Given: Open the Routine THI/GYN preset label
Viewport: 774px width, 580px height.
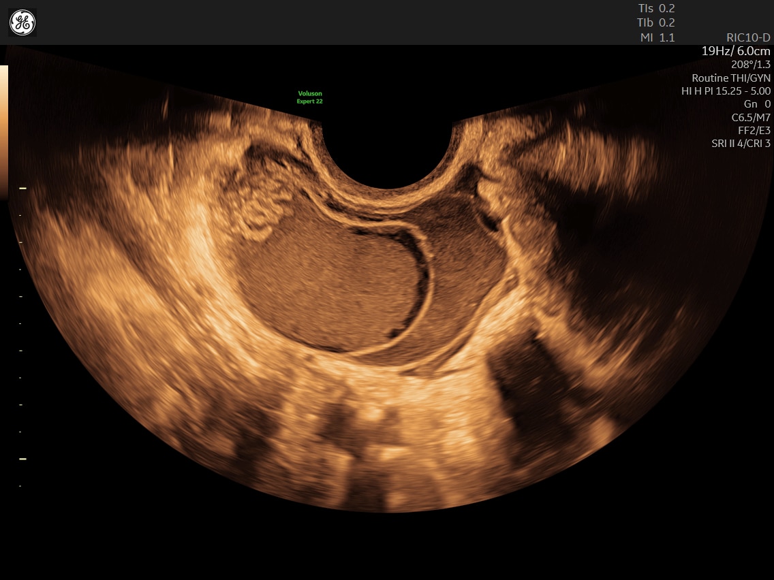Looking at the screenshot, I should point(730,78).
